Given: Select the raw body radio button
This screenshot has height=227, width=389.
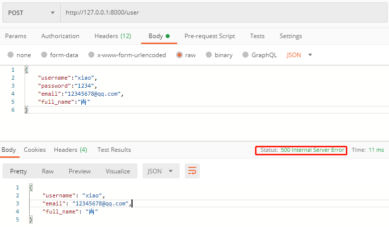Looking at the screenshot, I should [179, 55].
